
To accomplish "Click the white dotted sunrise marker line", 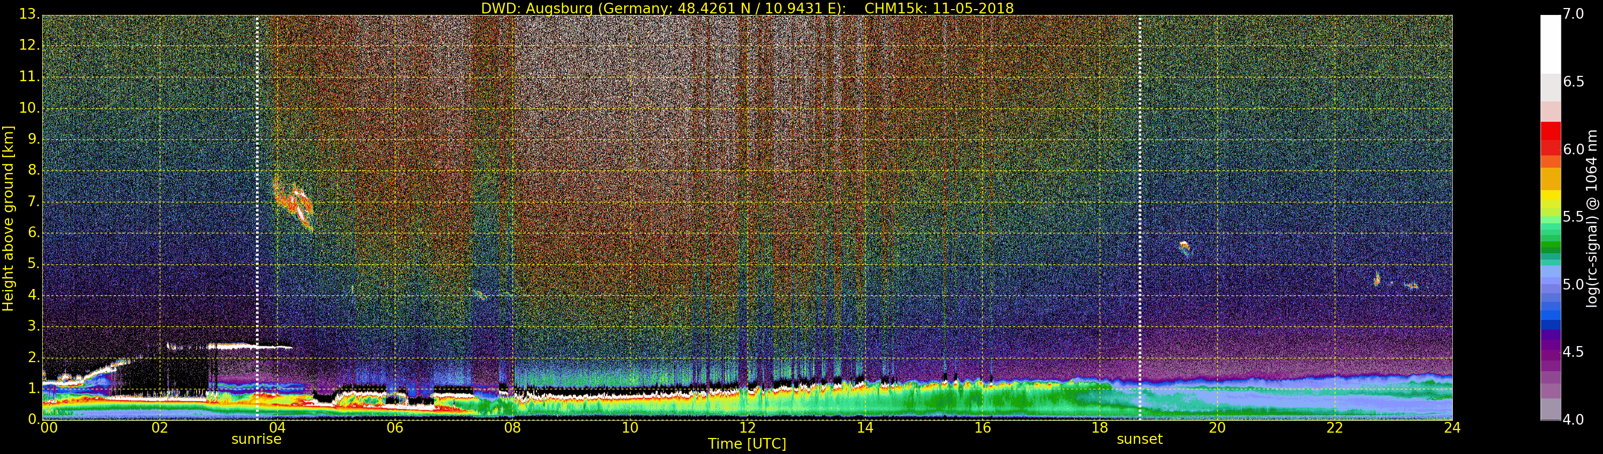I will point(257,218).
